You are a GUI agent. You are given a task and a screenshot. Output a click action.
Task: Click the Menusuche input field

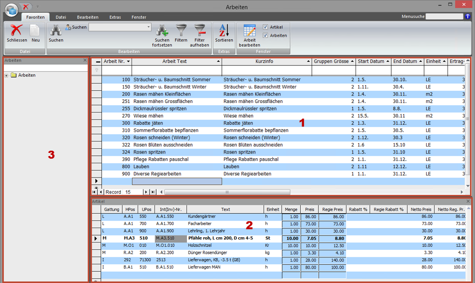[444, 17]
